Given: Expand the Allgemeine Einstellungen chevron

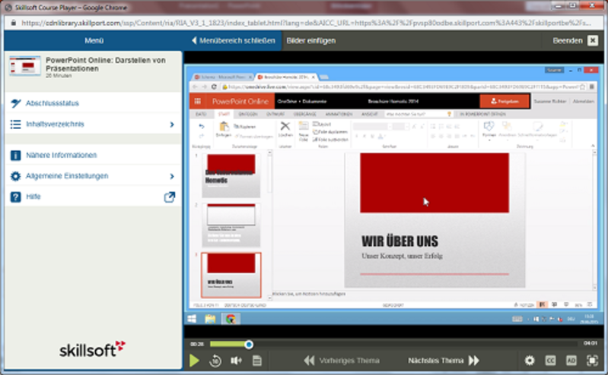Looking at the screenshot, I should (x=172, y=176).
